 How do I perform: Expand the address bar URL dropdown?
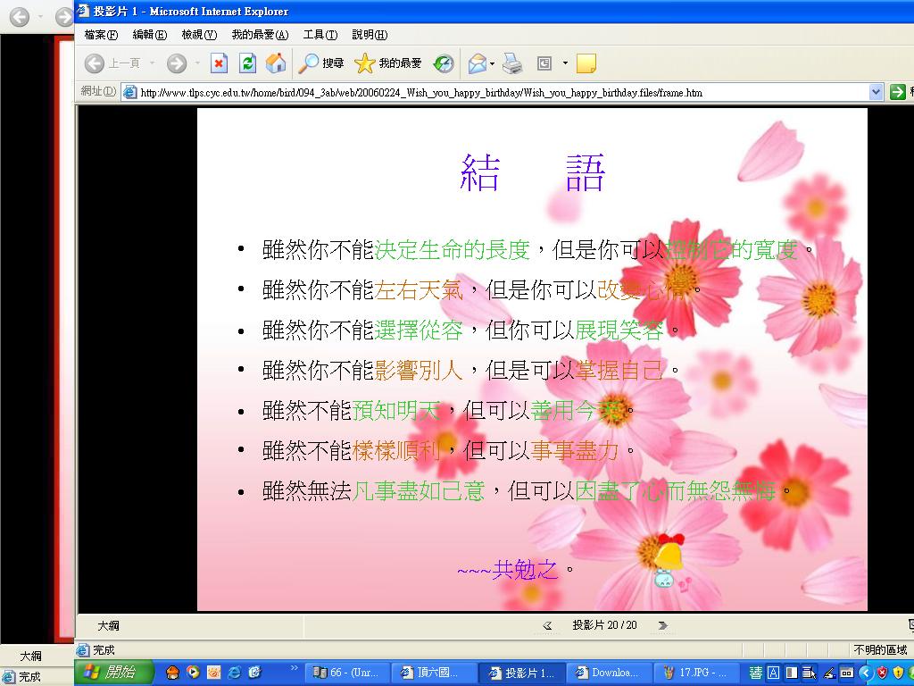pyautogui.click(x=876, y=92)
